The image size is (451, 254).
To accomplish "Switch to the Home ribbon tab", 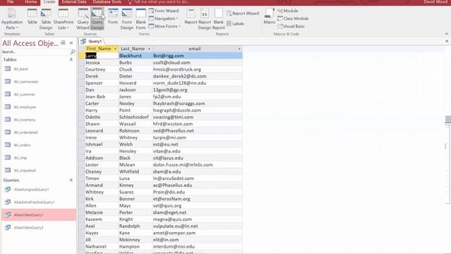I will [30, 1].
